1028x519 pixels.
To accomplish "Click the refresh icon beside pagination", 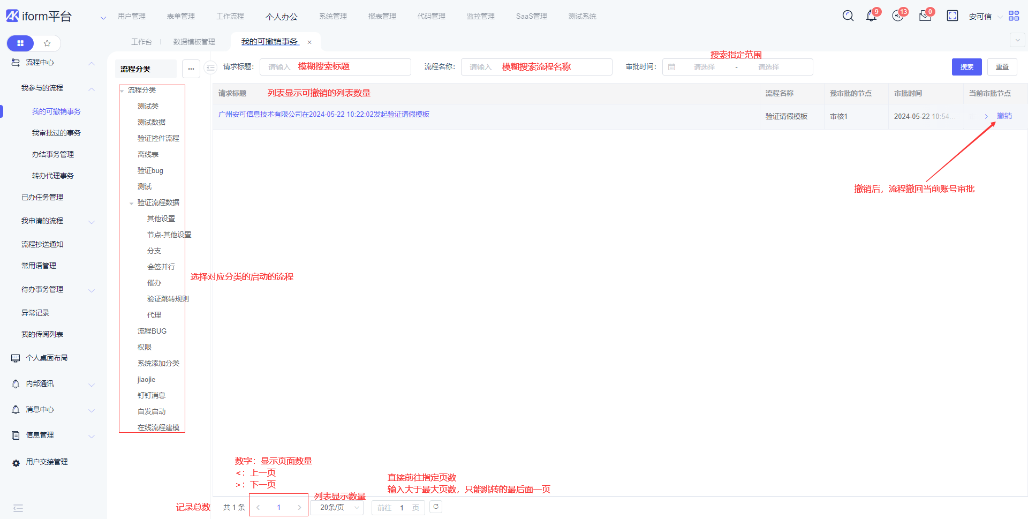I will [436, 507].
